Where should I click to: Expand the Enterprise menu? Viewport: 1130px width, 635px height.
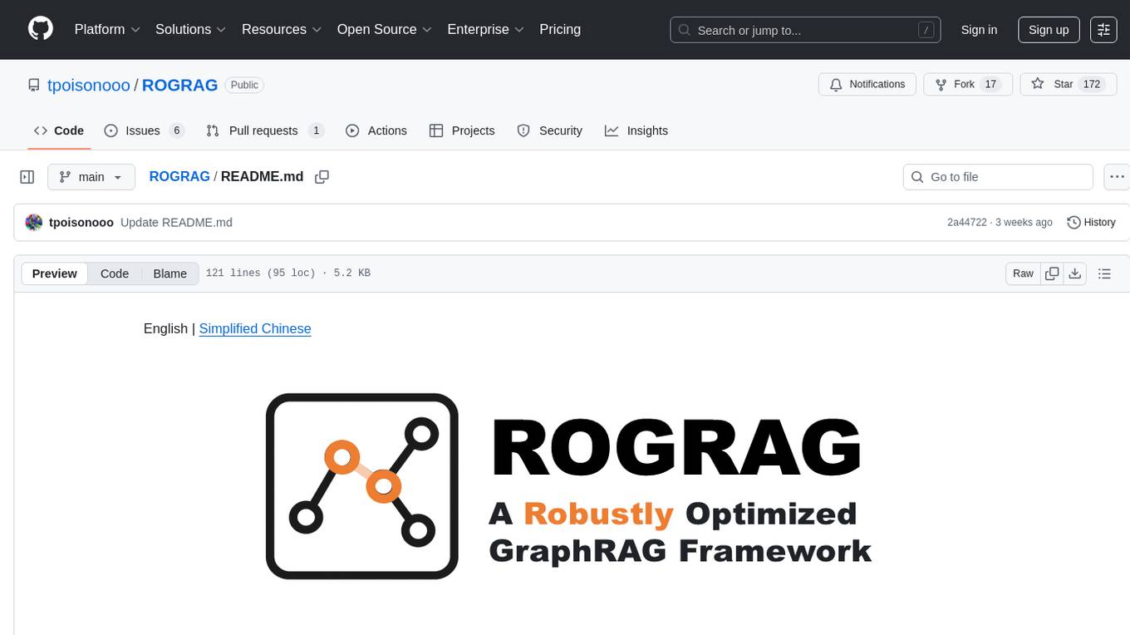(486, 29)
